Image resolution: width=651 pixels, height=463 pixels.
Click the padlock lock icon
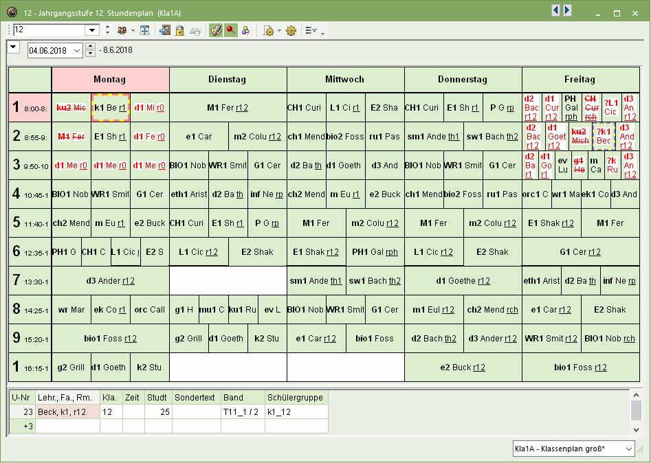pyautogui.click(x=180, y=30)
